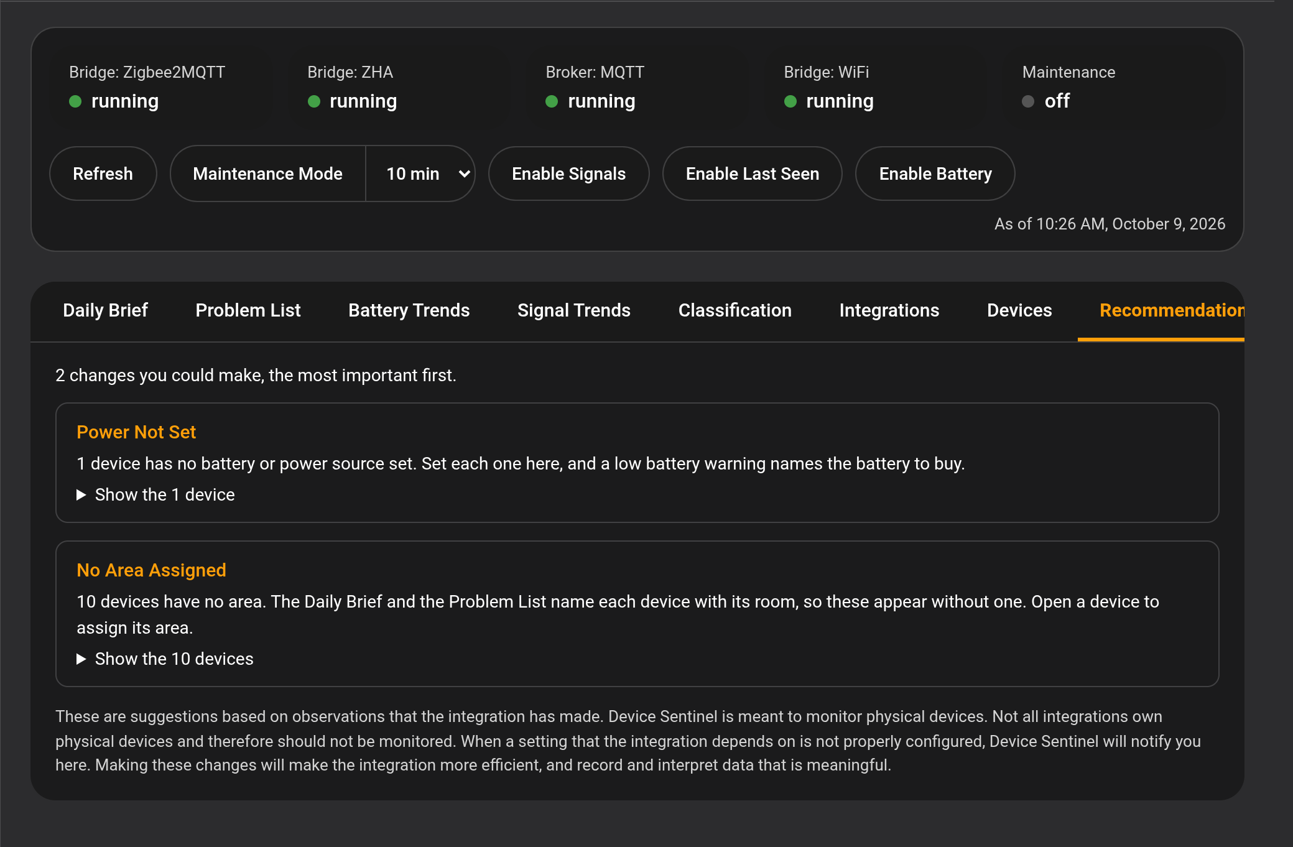Select the Recommendations tab
This screenshot has width=1293, height=847.
point(1161,310)
